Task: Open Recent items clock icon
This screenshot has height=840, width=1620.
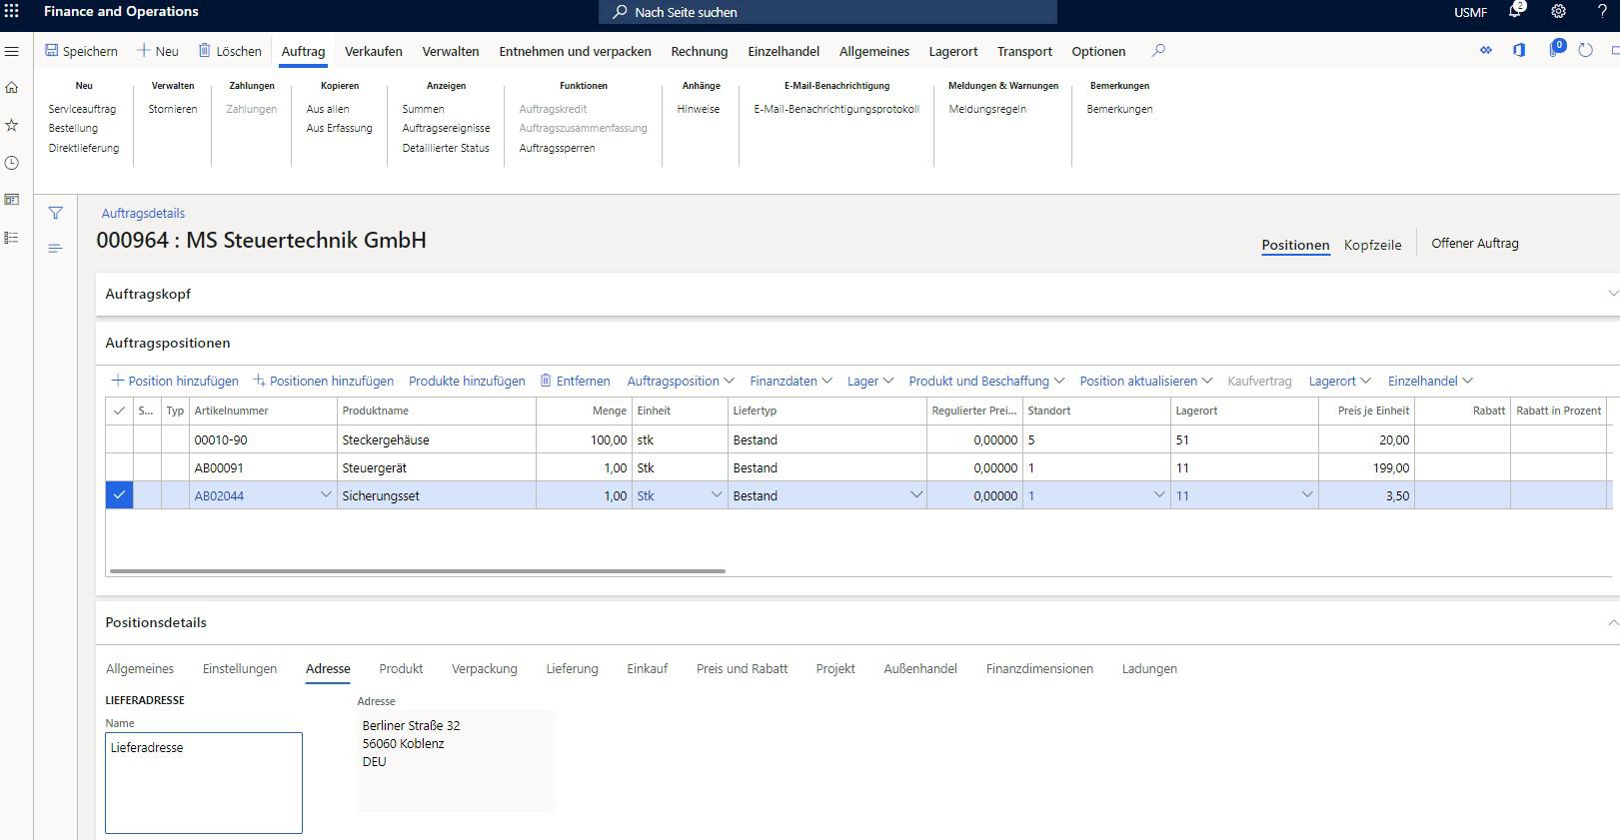Action: (x=12, y=163)
